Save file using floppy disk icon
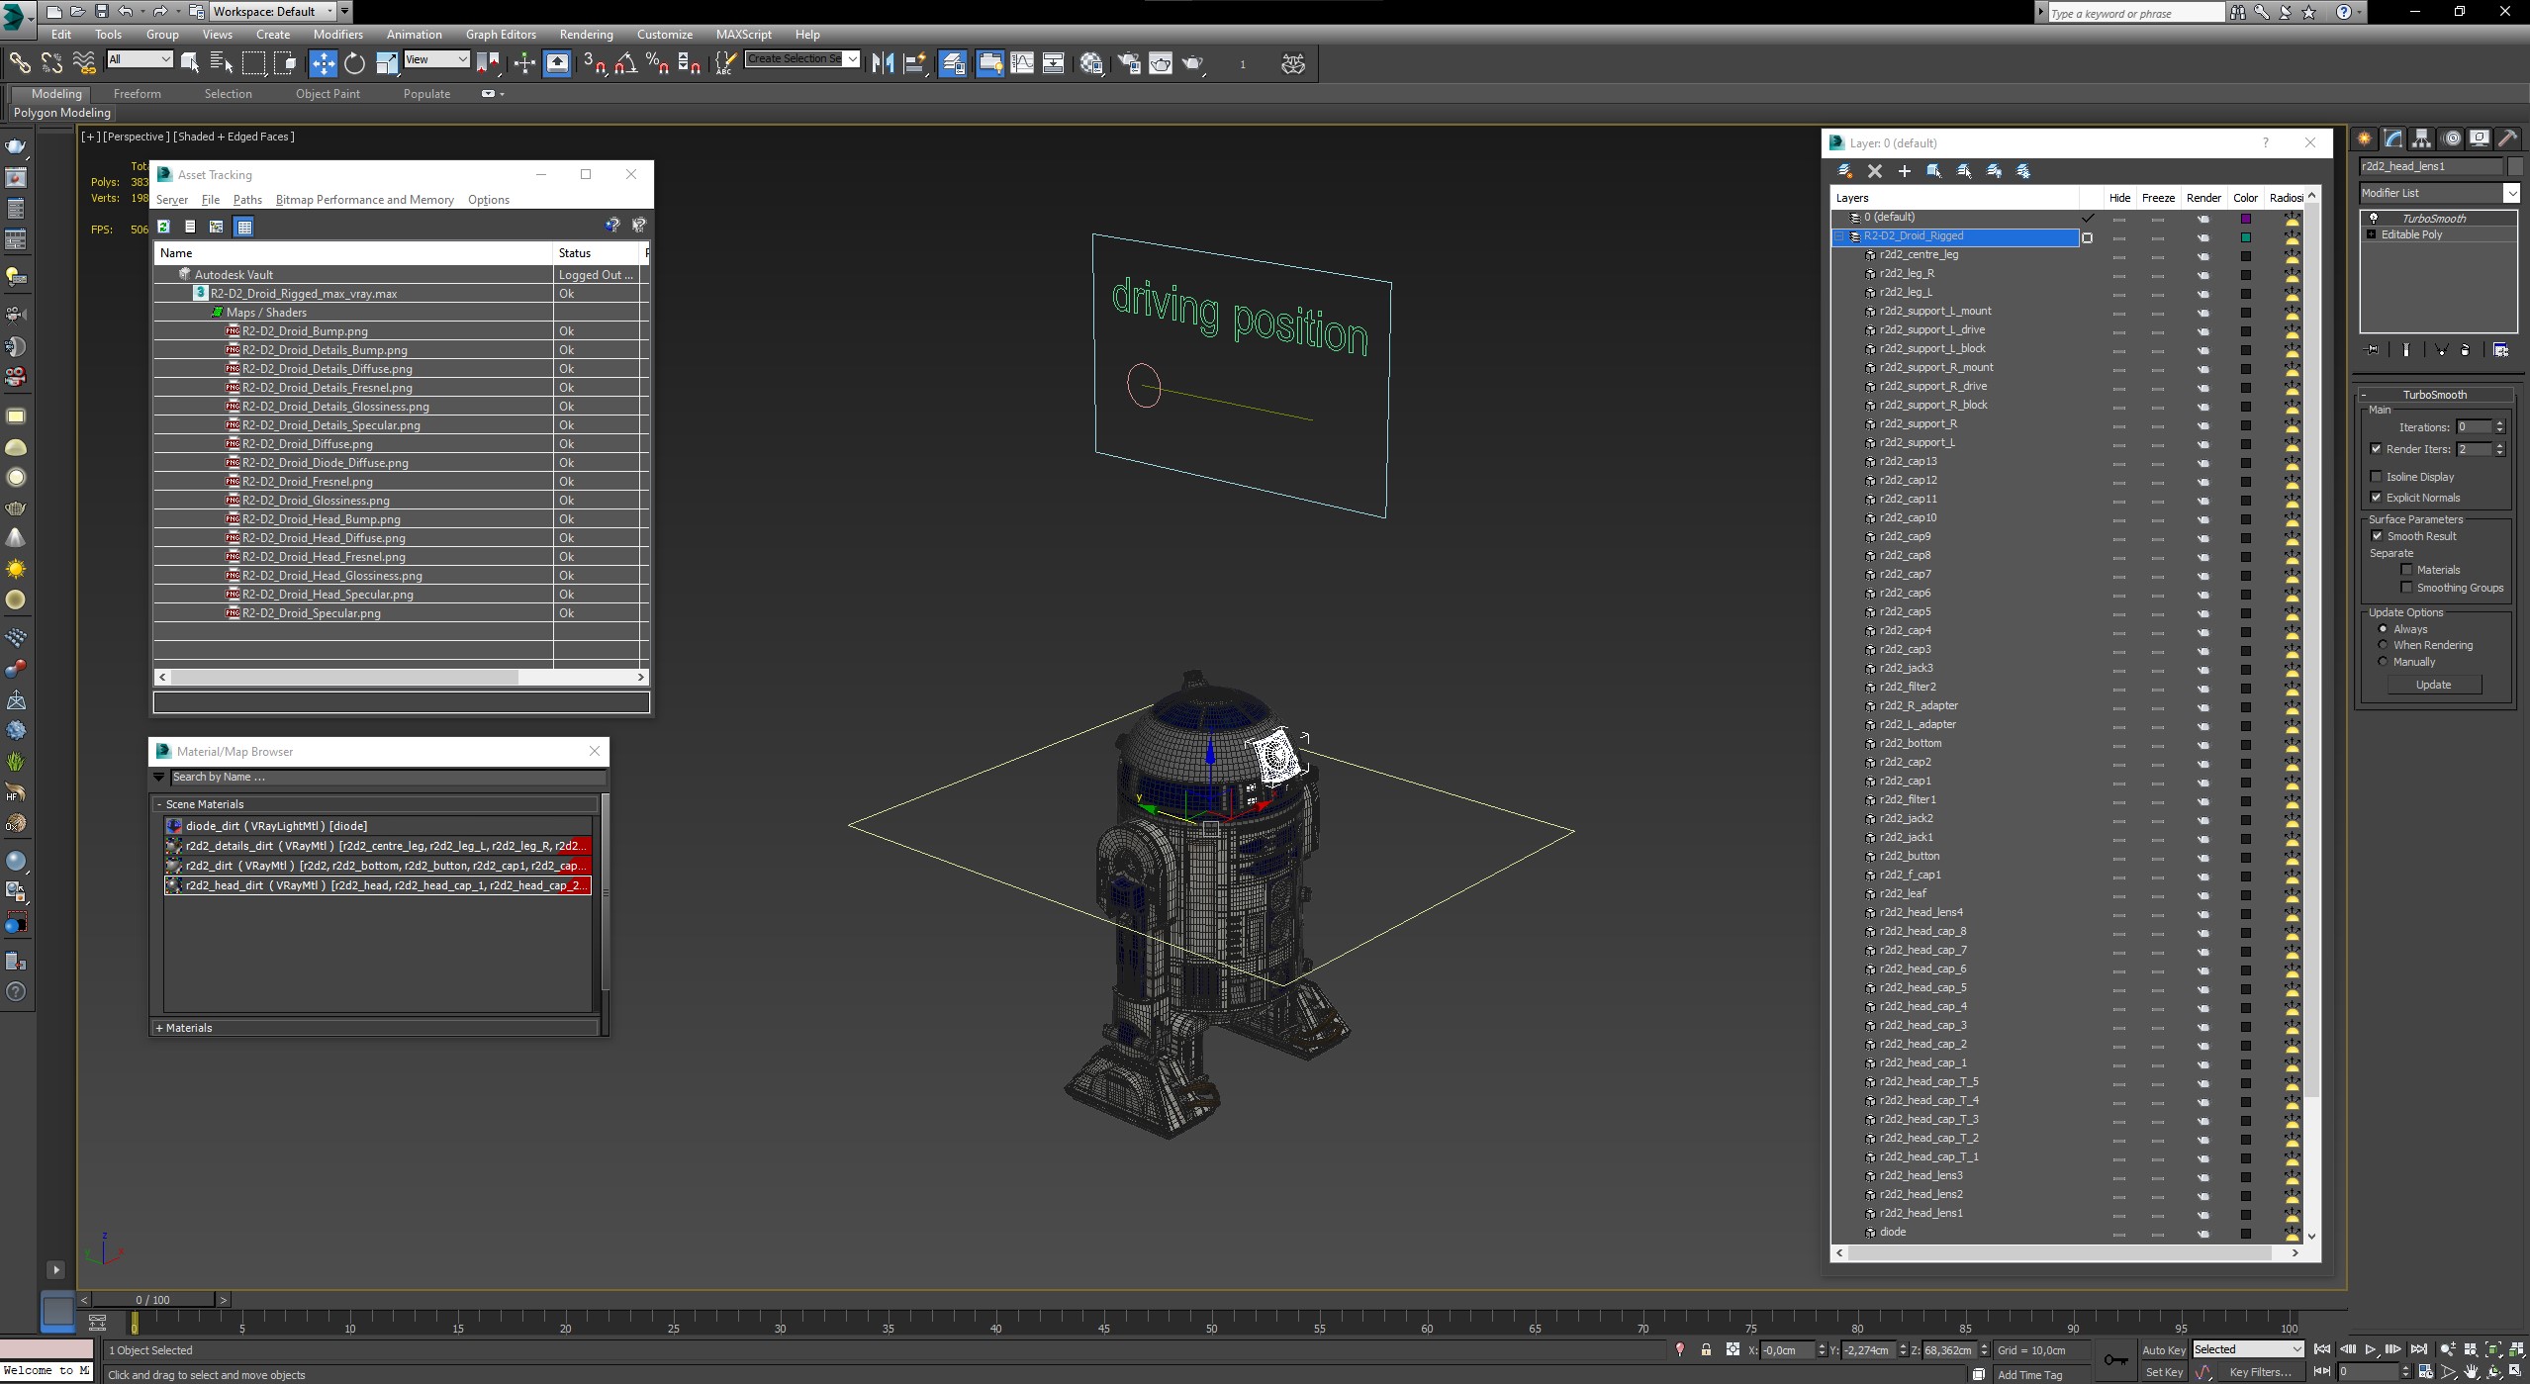This screenshot has height=1384, width=2530. (x=101, y=12)
